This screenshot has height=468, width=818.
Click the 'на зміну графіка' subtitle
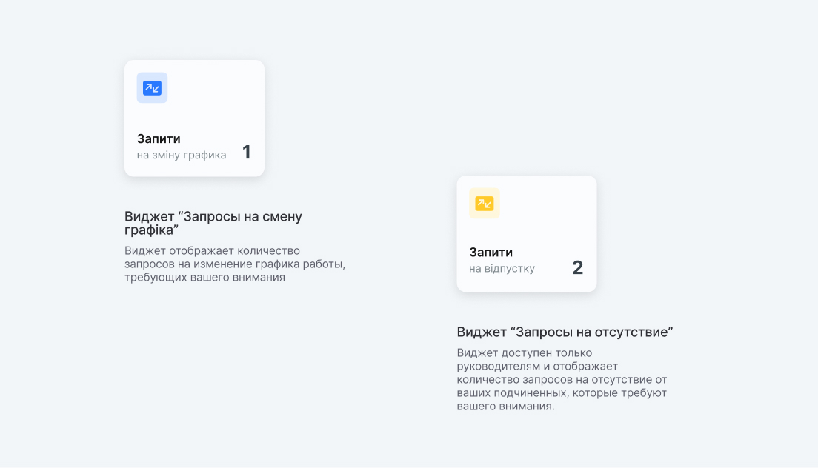[182, 156]
